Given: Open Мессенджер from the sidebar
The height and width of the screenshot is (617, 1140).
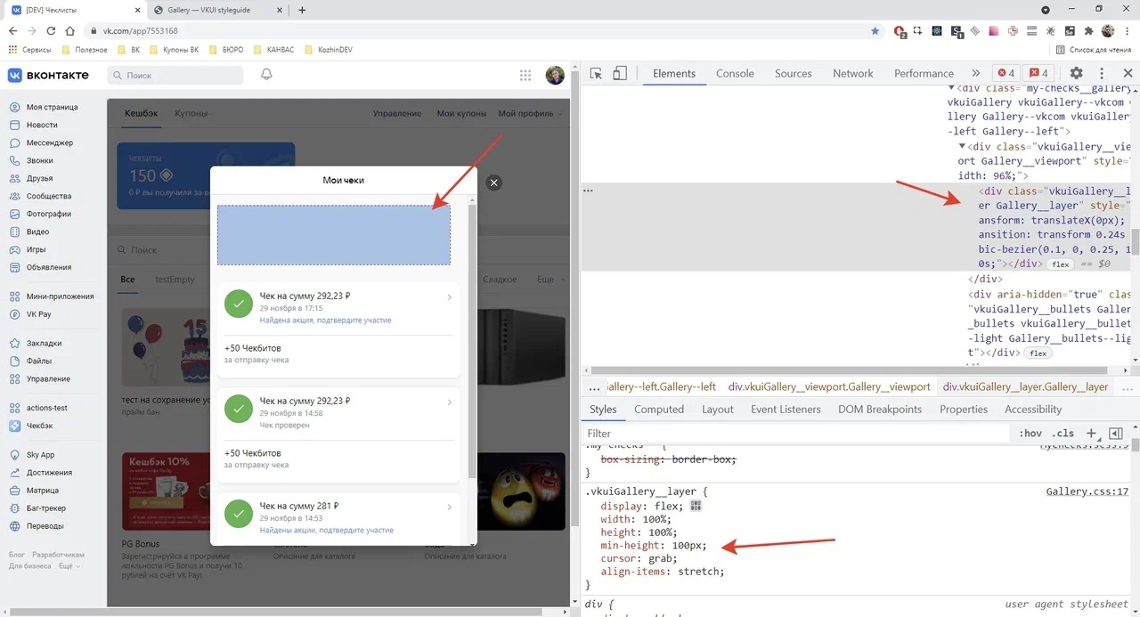Looking at the screenshot, I should pyautogui.click(x=50, y=142).
